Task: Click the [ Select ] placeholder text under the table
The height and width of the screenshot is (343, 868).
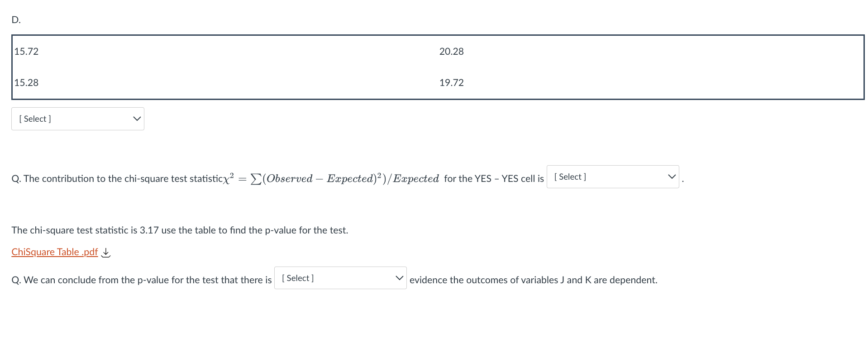Action: [x=35, y=119]
